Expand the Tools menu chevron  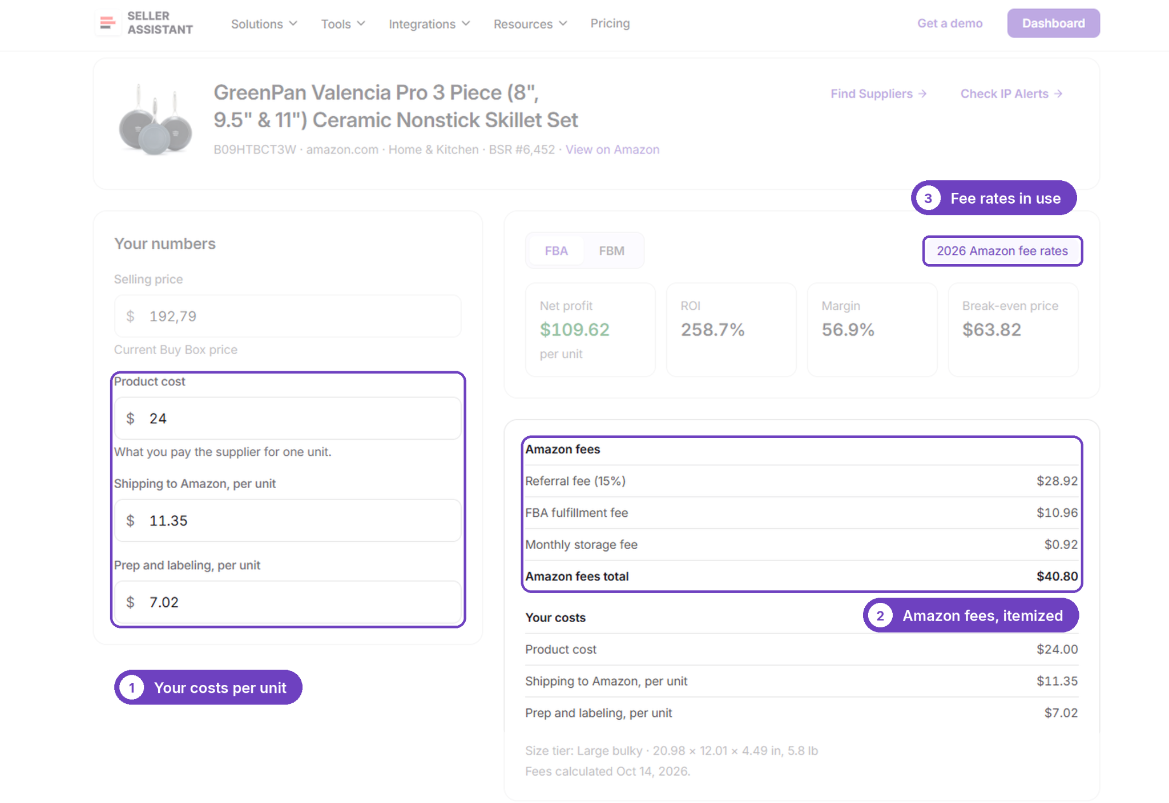pyautogui.click(x=361, y=23)
